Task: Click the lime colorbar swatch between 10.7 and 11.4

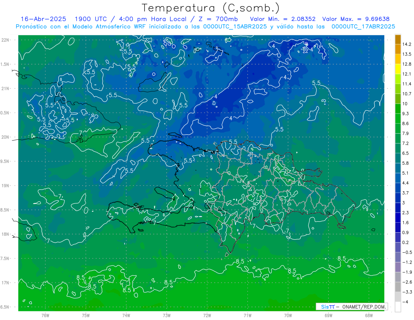Action: pyautogui.click(x=398, y=89)
